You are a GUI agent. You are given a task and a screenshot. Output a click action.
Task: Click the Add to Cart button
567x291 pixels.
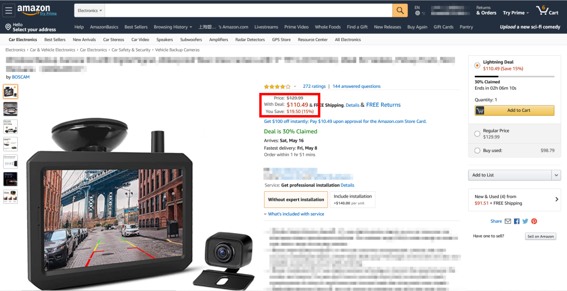(x=514, y=110)
